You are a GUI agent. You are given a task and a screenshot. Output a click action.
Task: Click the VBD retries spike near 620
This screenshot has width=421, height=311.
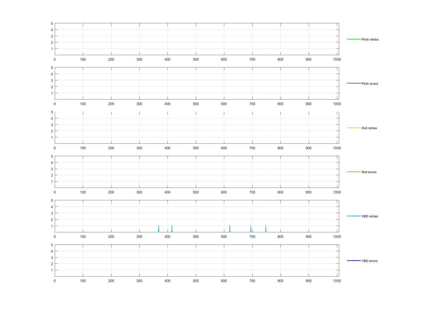click(230, 229)
